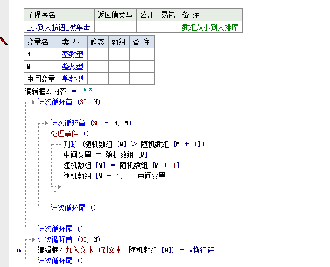
Task: Select variable name N cell
Action: click(x=41, y=54)
